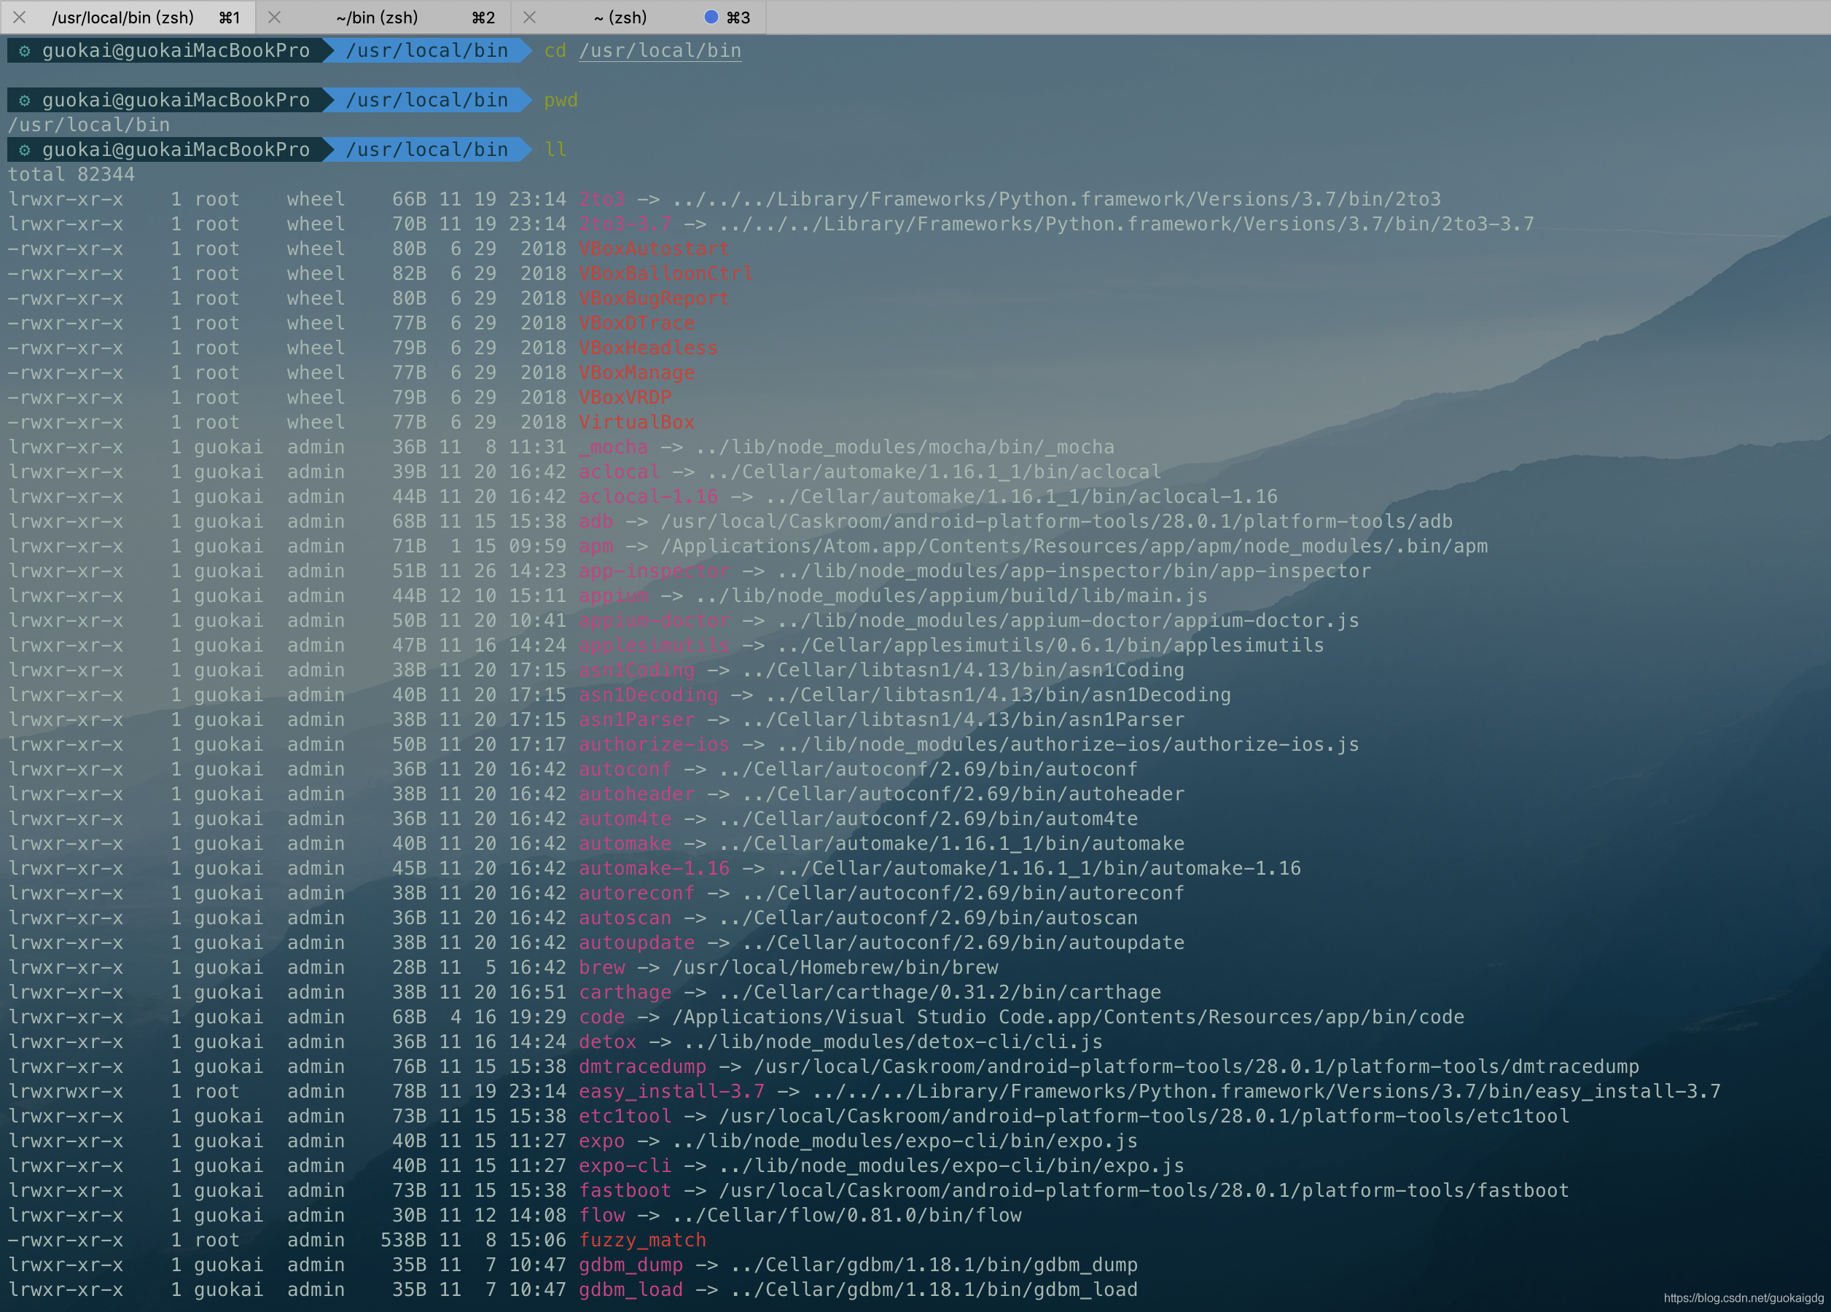Click the 538B size of fuzzy_match
Screen dimensions: 1831x1312
(403, 1240)
